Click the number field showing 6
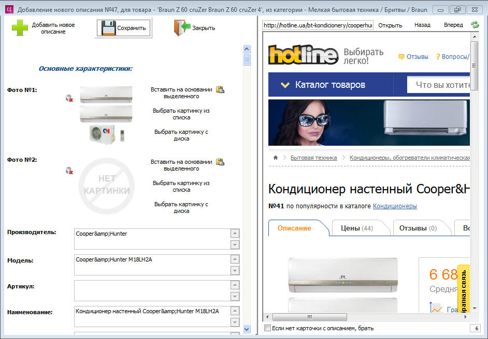The image size is (488, 339). (x=475, y=329)
